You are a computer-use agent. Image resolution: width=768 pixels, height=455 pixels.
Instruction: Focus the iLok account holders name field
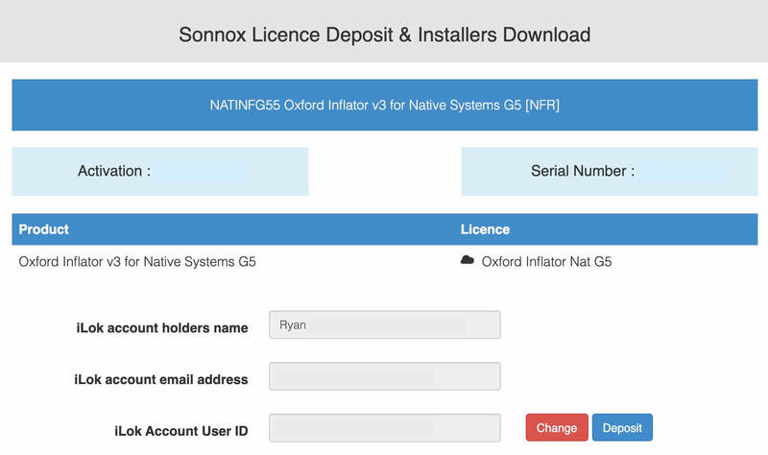tap(385, 325)
